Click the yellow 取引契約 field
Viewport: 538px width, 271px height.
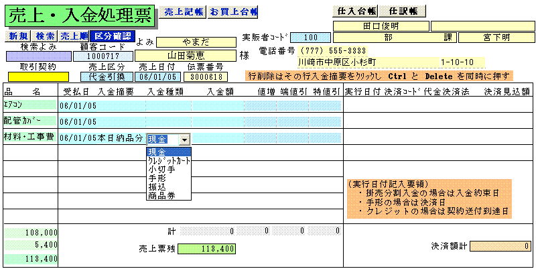pyautogui.click(x=38, y=76)
